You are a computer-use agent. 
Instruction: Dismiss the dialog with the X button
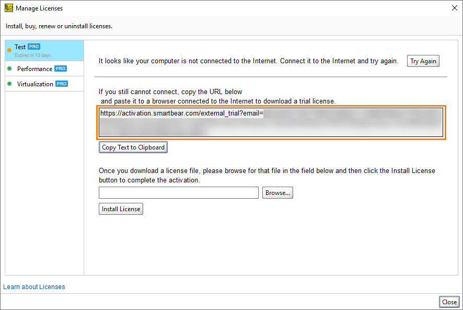454,8
